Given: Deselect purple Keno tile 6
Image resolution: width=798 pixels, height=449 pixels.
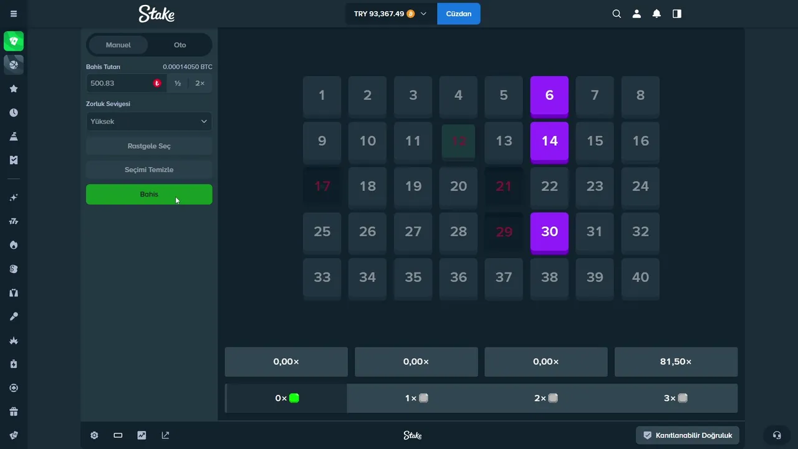Looking at the screenshot, I should (549, 96).
